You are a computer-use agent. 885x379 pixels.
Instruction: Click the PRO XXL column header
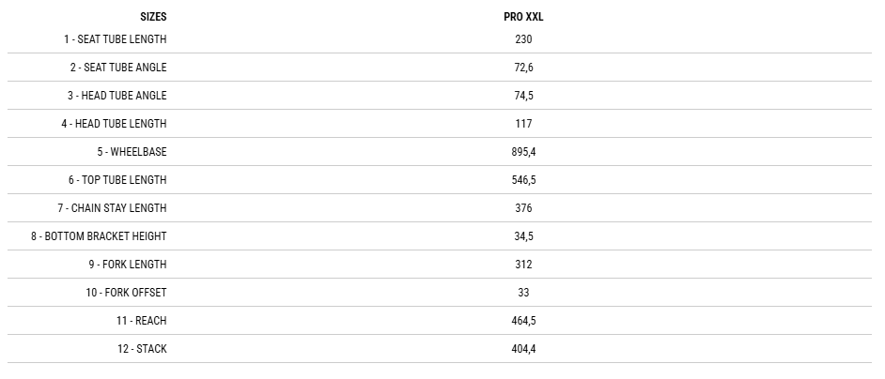pos(523,17)
